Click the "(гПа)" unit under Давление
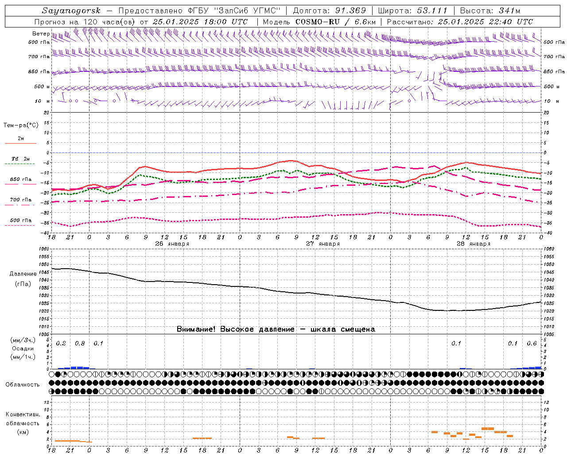The width and height of the screenshot is (567, 454). [23, 284]
